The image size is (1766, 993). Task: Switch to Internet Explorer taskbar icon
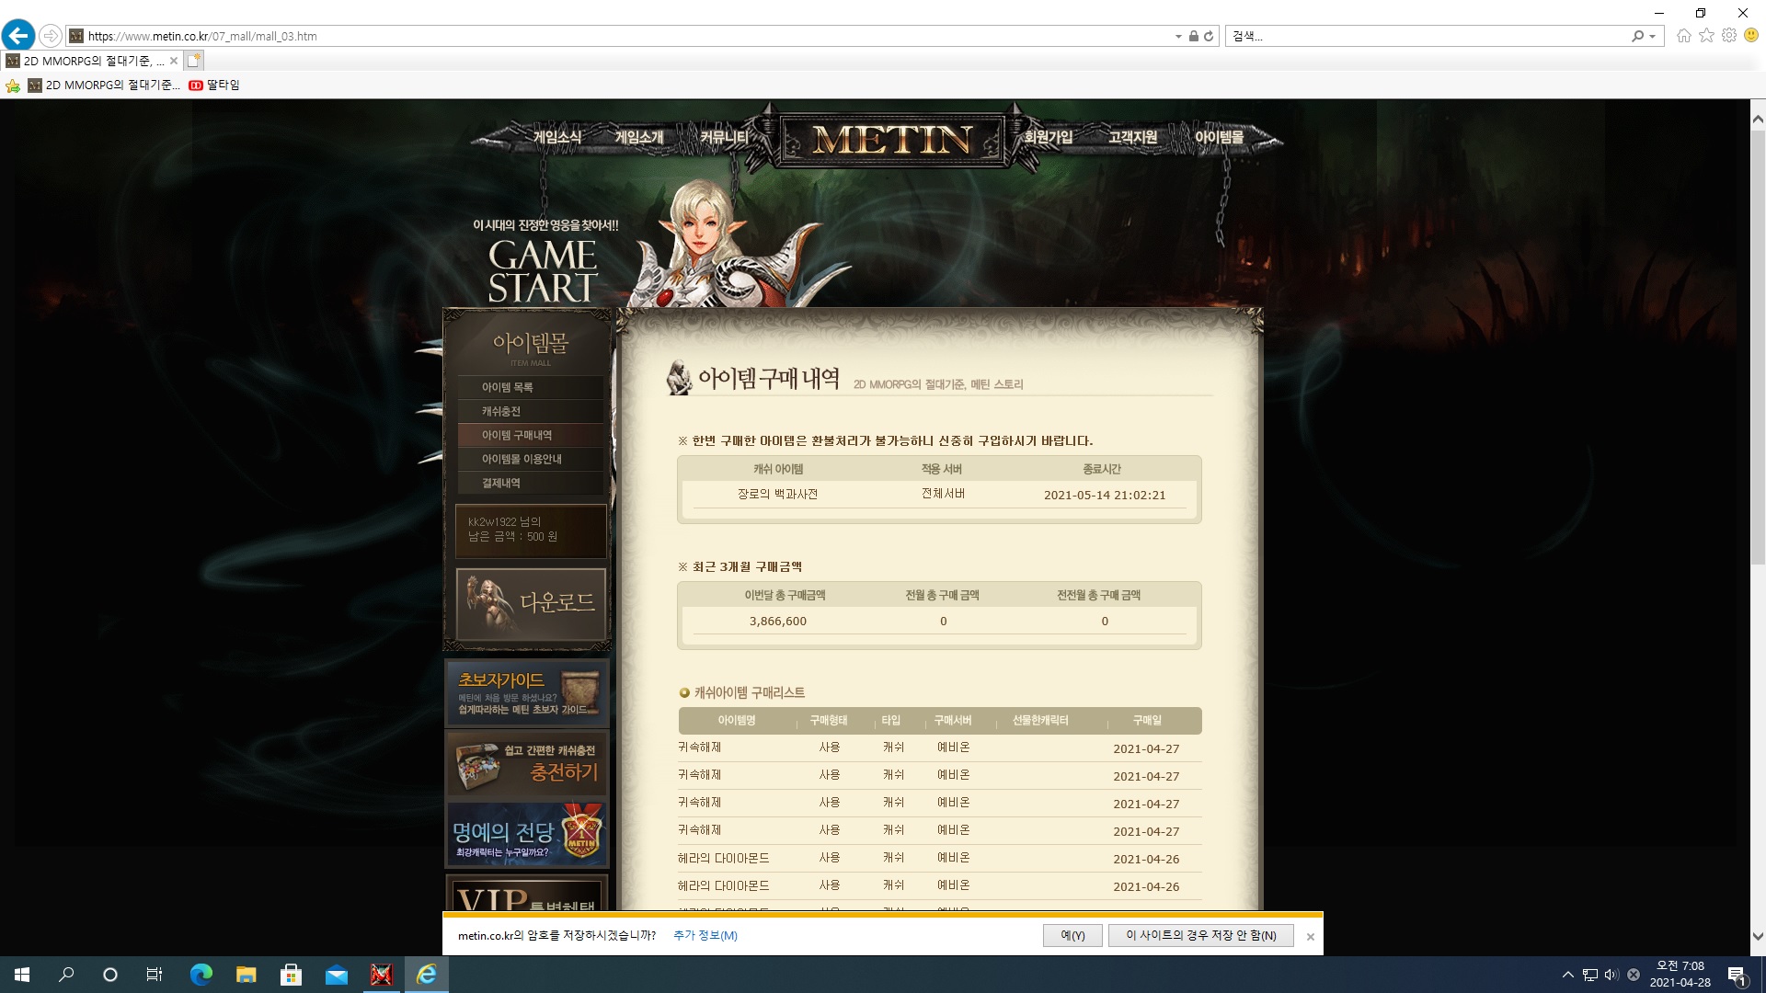click(426, 975)
